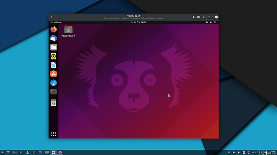Click the volume icon in Ubuntu panel
Image resolution: width=277 pixels, height=155 pixels.
click(211, 22)
